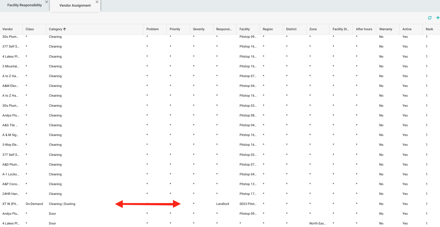The width and height of the screenshot is (440, 227).
Task: Sort by the Vendor column header
Action: pos(8,29)
